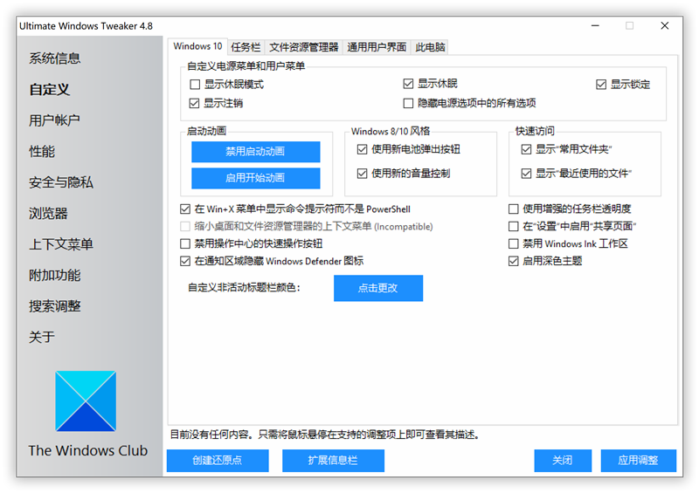The height and width of the screenshot is (493, 699).
Task: Switch to the Windows 10 tab
Action: (x=197, y=46)
